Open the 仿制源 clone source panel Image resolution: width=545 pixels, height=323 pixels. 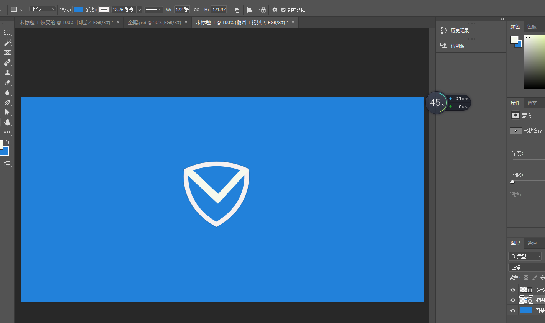click(x=458, y=46)
